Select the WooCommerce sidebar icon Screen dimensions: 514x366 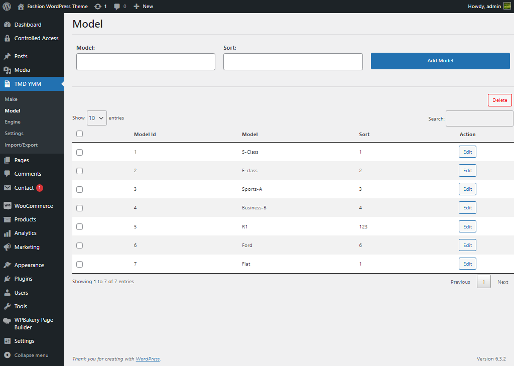coord(8,205)
